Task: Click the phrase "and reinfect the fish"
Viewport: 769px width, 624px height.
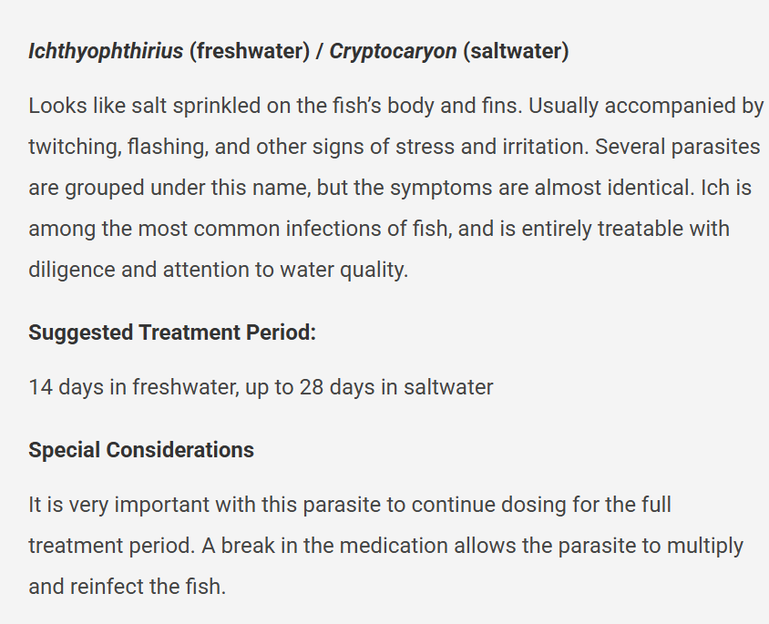Action: coord(127,587)
